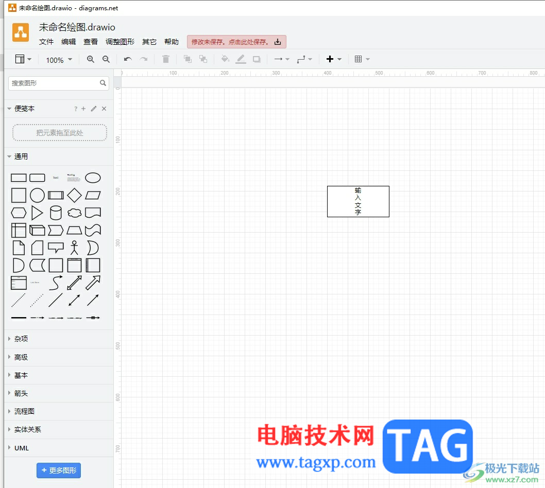545x488 pixels.
Task: Click the zoom in magnifier icon
Action: pos(90,59)
